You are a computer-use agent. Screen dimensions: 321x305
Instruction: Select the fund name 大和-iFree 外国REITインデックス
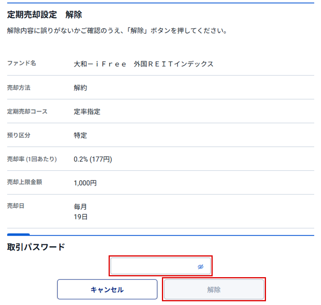pyautogui.click(x=144, y=64)
